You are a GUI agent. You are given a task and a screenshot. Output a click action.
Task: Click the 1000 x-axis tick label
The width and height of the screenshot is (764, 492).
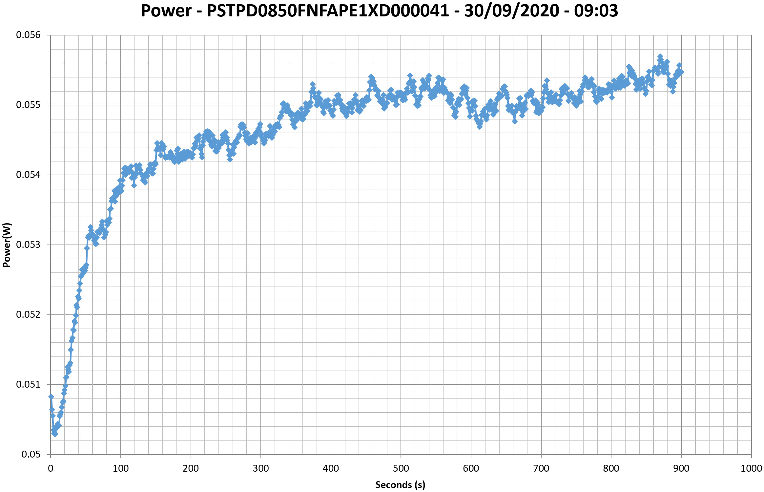click(751, 468)
